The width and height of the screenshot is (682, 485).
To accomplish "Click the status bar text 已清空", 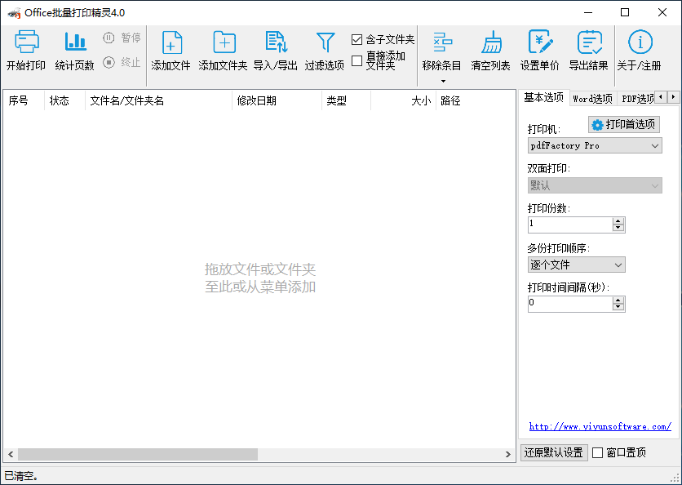I will pyautogui.click(x=21, y=476).
